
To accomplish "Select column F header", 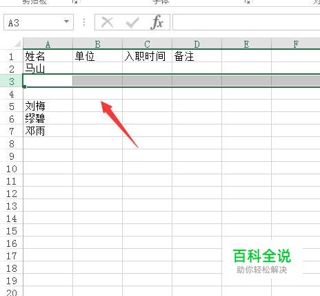I will pyautogui.click(x=296, y=44).
